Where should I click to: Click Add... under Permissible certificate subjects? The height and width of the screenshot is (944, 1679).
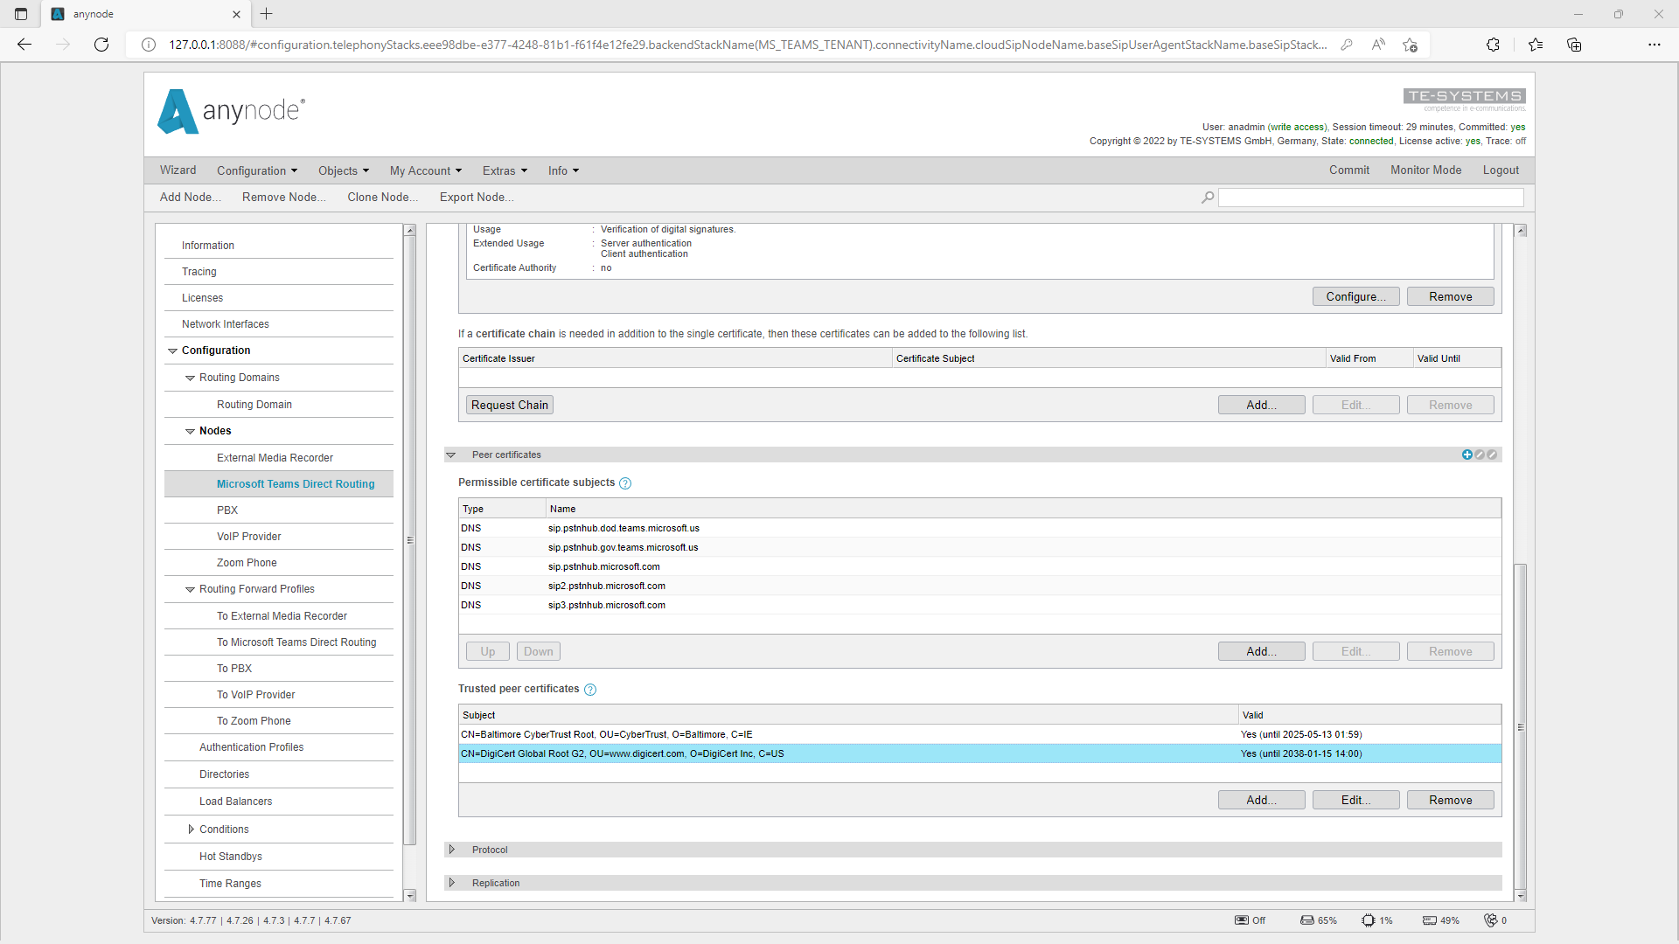[1261, 652]
